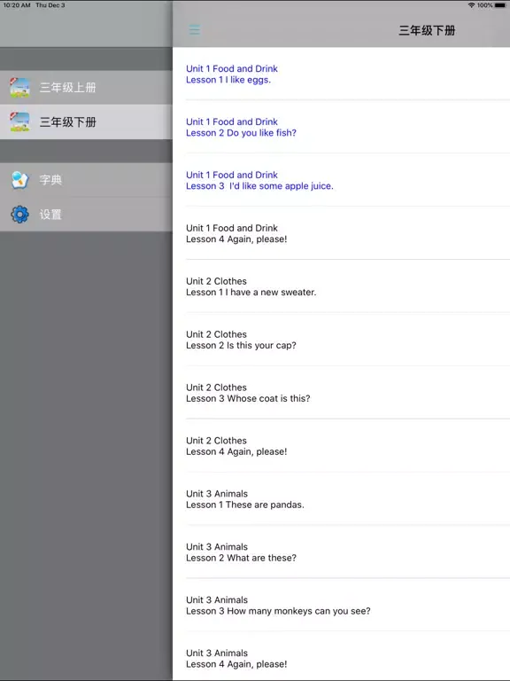The image size is (510, 681).
Task: Click the settings gear icon
Action: (20, 214)
